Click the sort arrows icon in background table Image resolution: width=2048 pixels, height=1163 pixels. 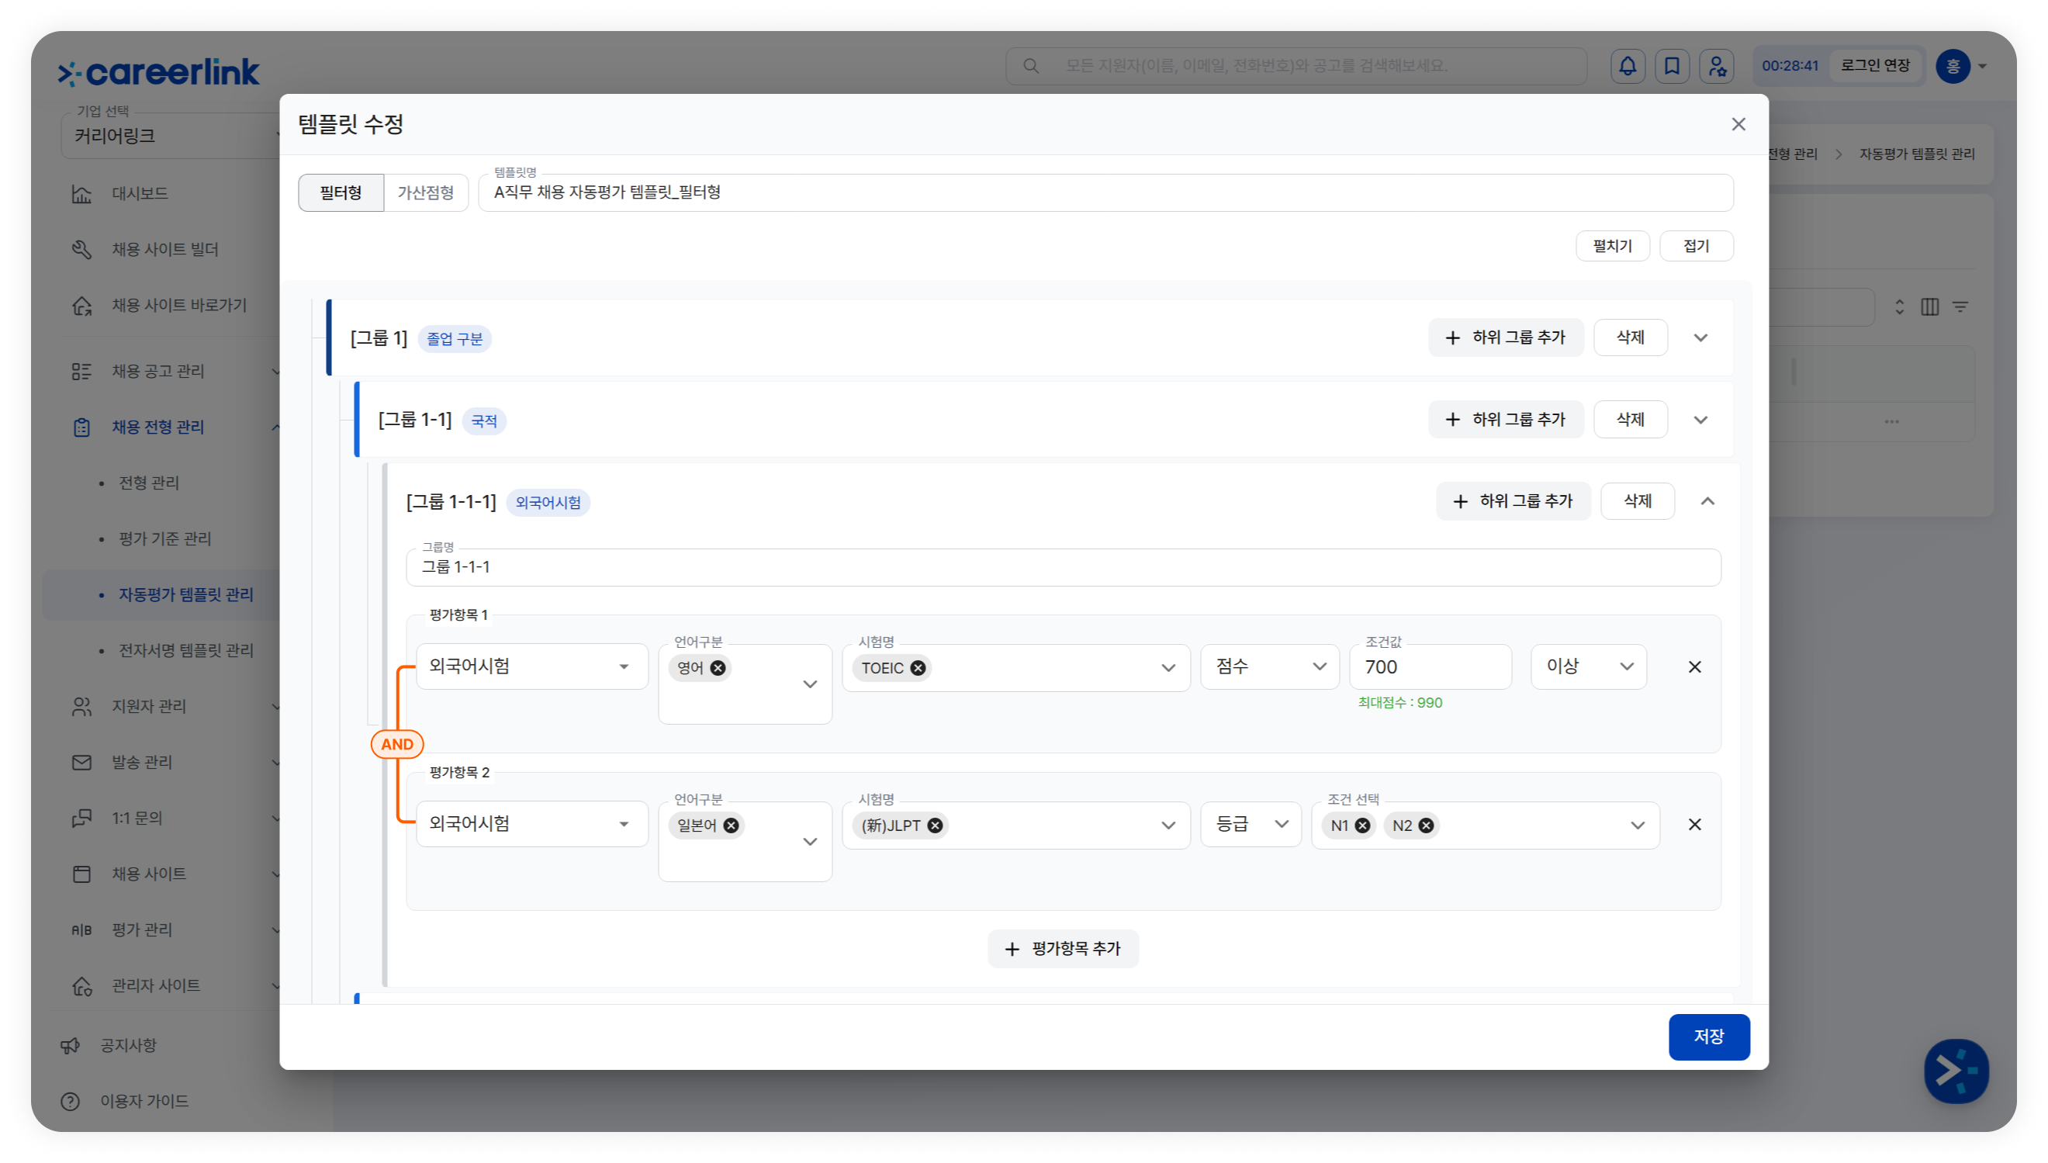pos(1899,306)
